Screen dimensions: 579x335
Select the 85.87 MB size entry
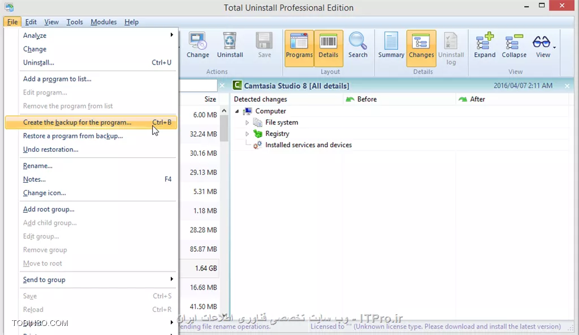[x=203, y=249]
